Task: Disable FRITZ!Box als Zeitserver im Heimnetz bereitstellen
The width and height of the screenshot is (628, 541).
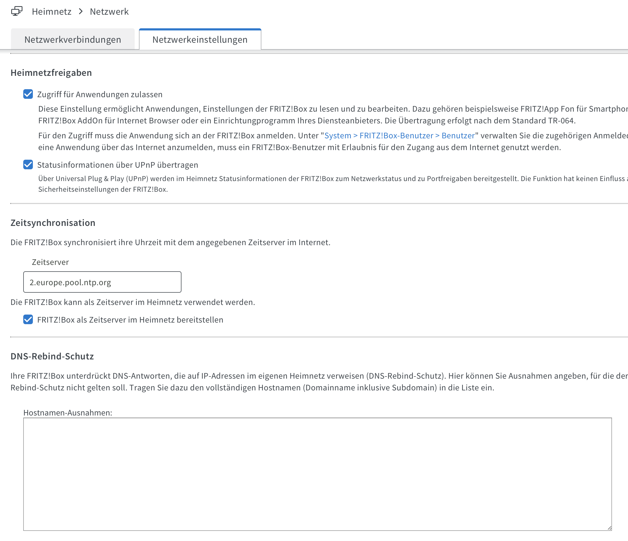Action: pos(28,320)
